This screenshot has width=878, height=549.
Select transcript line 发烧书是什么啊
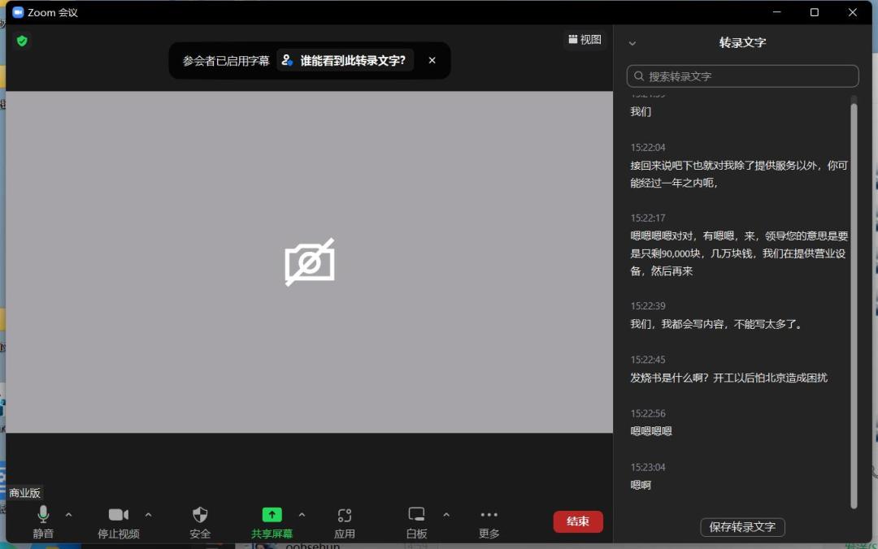click(728, 378)
